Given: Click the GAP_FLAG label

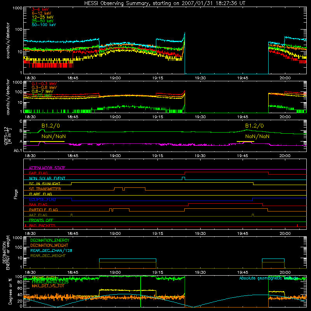Looking at the screenshot, I should tap(38, 173).
